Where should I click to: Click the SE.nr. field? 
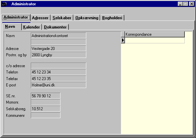coord(46,96)
